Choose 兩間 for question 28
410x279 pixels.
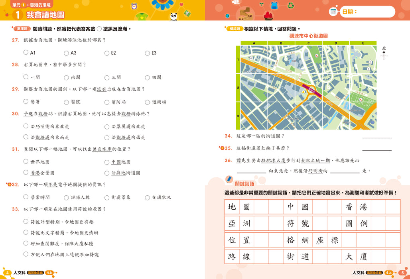click(67, 78)
